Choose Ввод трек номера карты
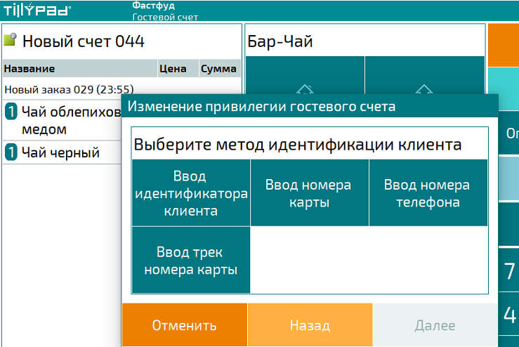This screenshot has width=519, height=347. [x=191, y=261]
